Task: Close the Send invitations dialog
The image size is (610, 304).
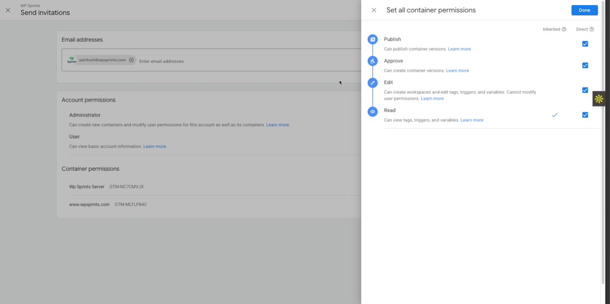Action: point(8,10)
